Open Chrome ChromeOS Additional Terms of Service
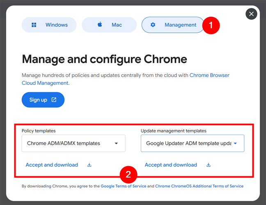This screenshot has width=266, height=205. [199, 186]
